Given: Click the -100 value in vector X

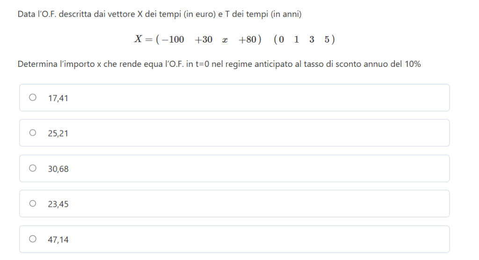Looking at the screenshot, I should click(x=174, y=40).
